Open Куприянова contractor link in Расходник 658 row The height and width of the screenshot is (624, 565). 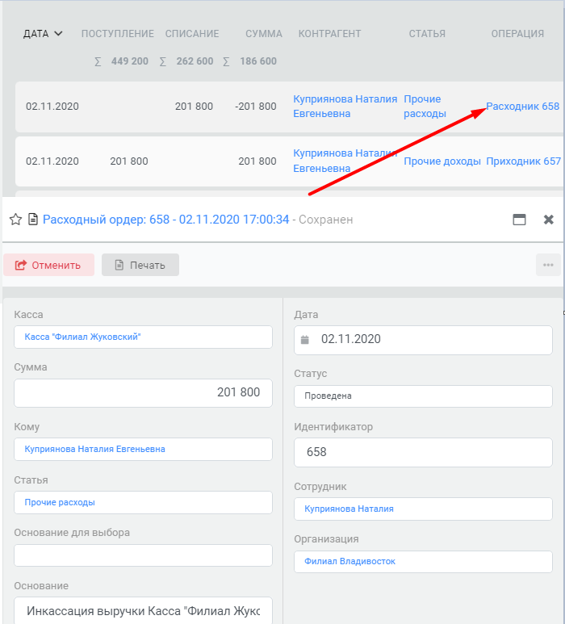[x=345, y=107]
